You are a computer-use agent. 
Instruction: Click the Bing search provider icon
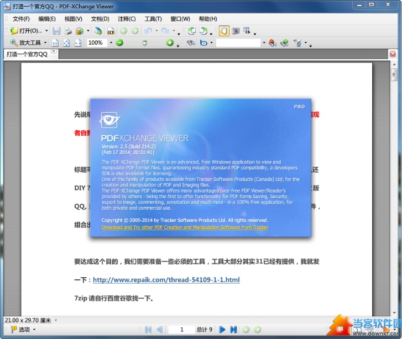pyautogui.click(x=204, y=43)
